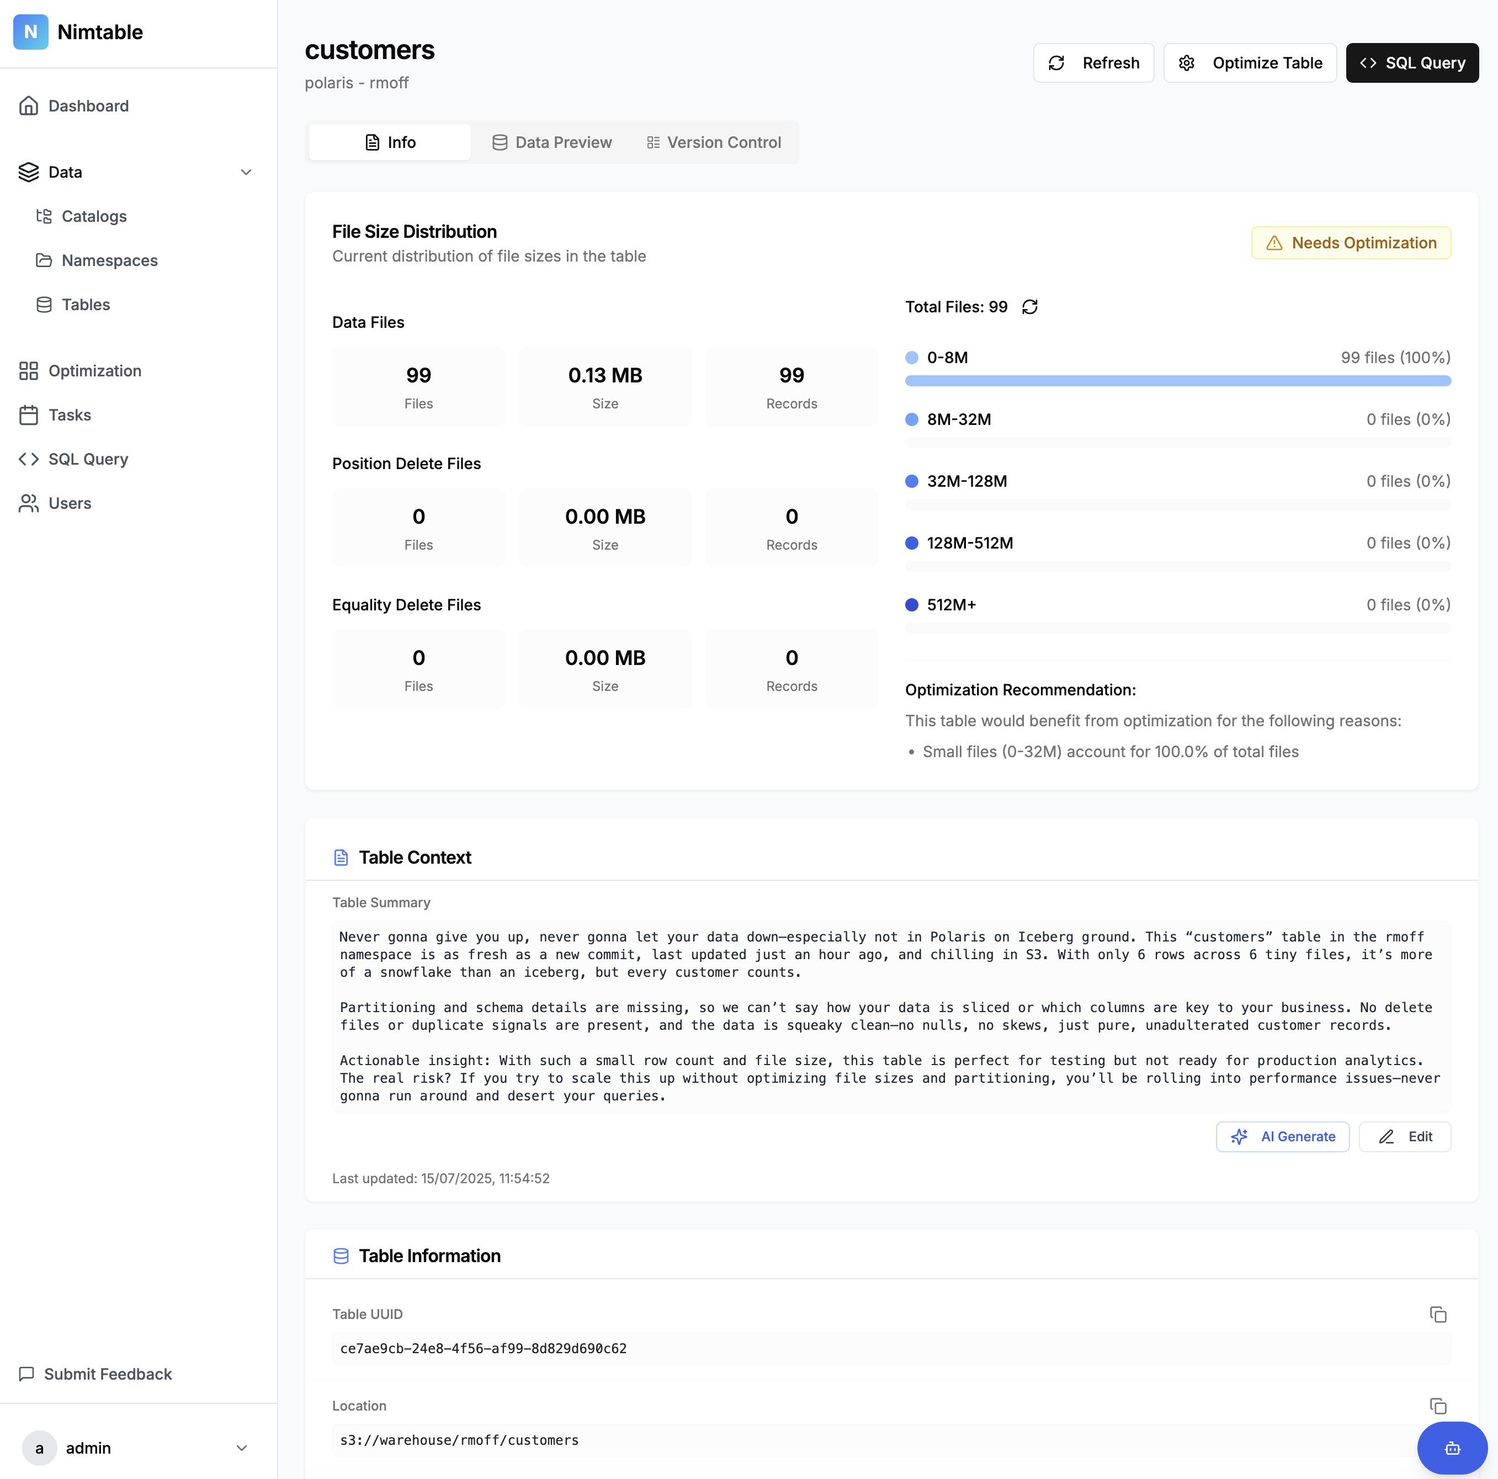Screen dimensions: 1498x1479
Task: Open the Optimization sidebar page
Action: pos(94,370)
